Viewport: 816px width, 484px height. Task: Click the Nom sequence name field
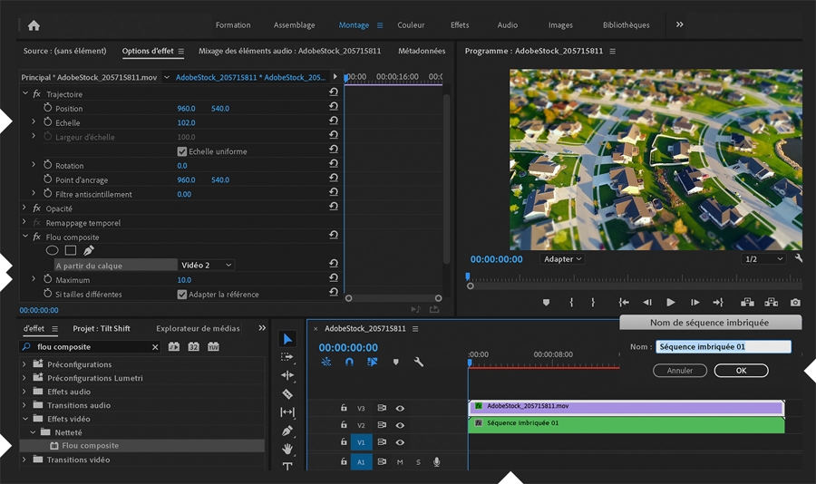tap(724, 346)
